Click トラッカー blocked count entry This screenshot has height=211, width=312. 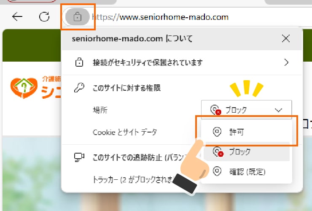point(133,179)
